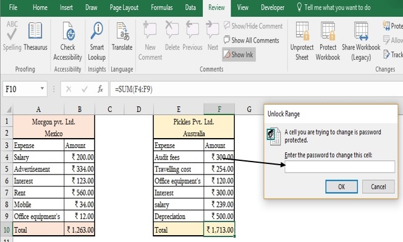Click Share Workbook (Legacy)
This screenshot has width=403, height=242.
361,41
